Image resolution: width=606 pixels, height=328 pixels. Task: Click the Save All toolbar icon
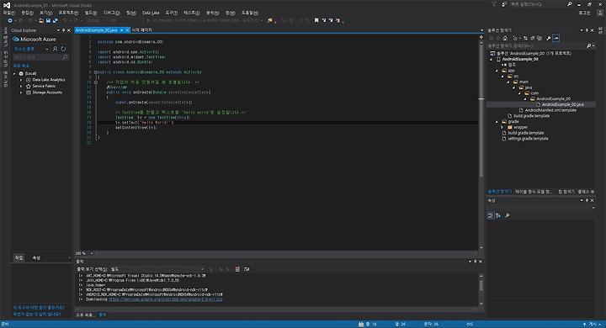coord(55,20)
